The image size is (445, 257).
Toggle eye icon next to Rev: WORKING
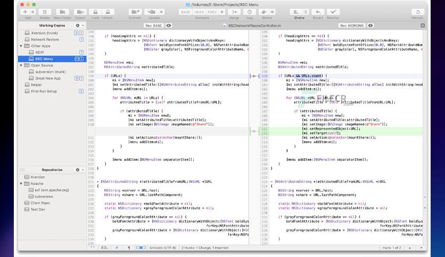370,25
